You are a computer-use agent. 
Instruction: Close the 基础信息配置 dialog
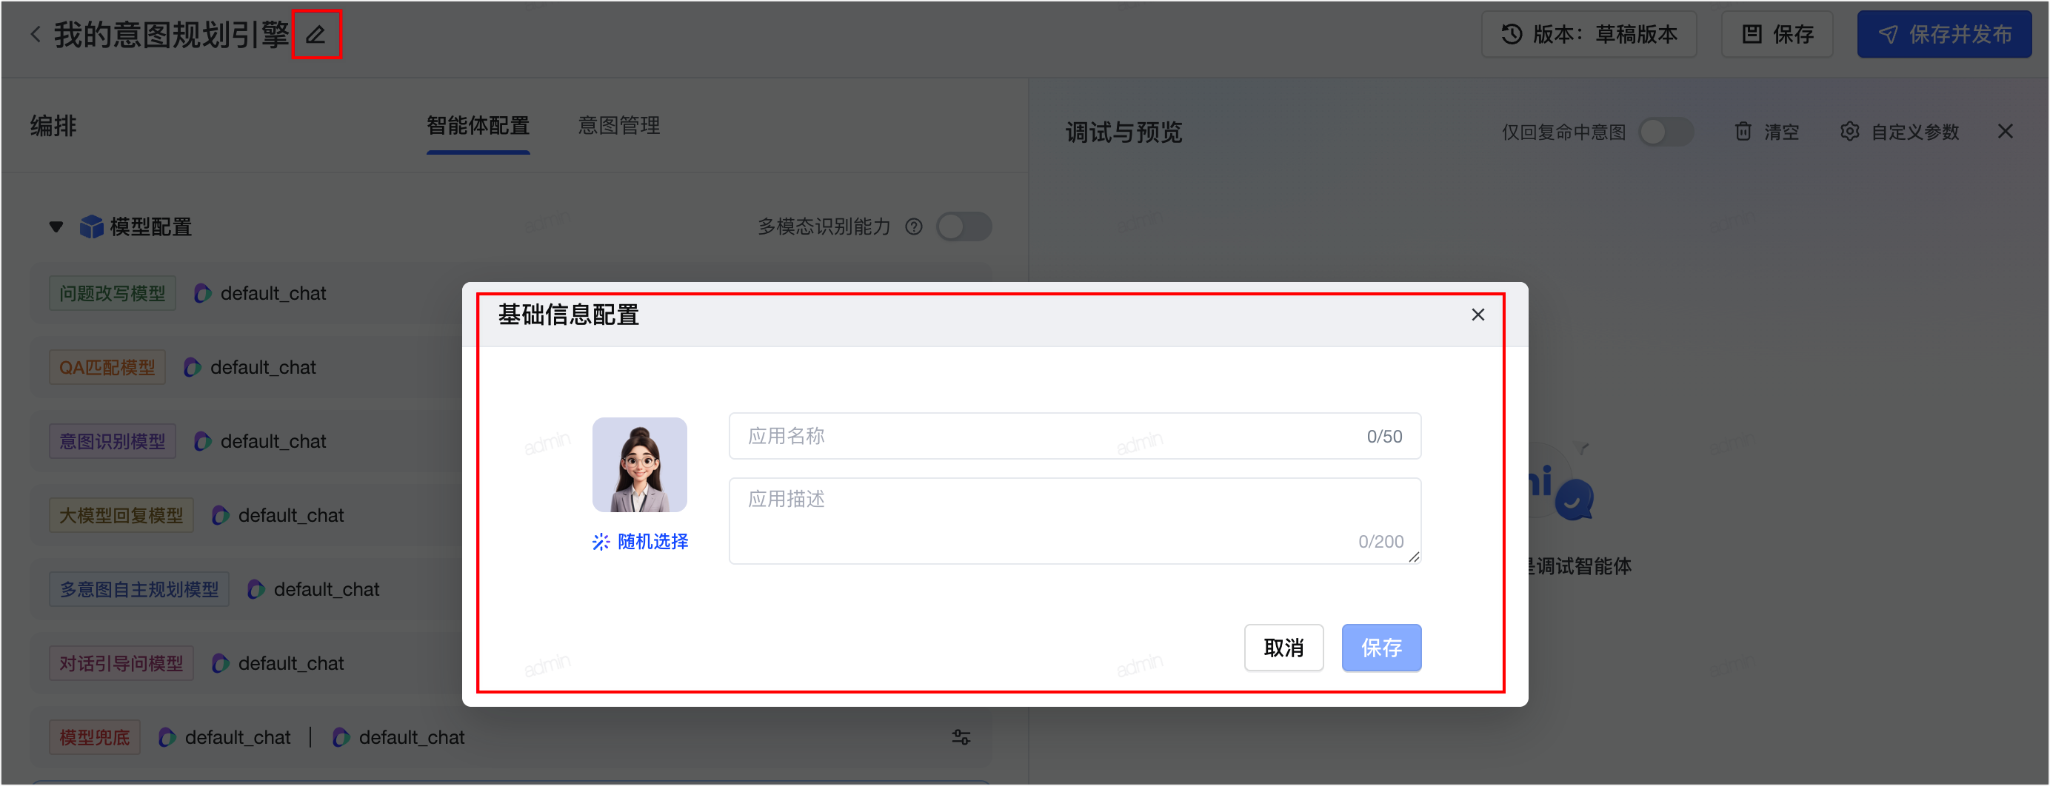[1477, 315]
